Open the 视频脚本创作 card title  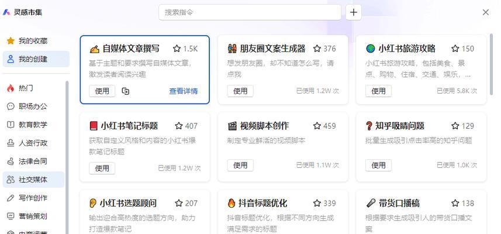tap(264, 126)
